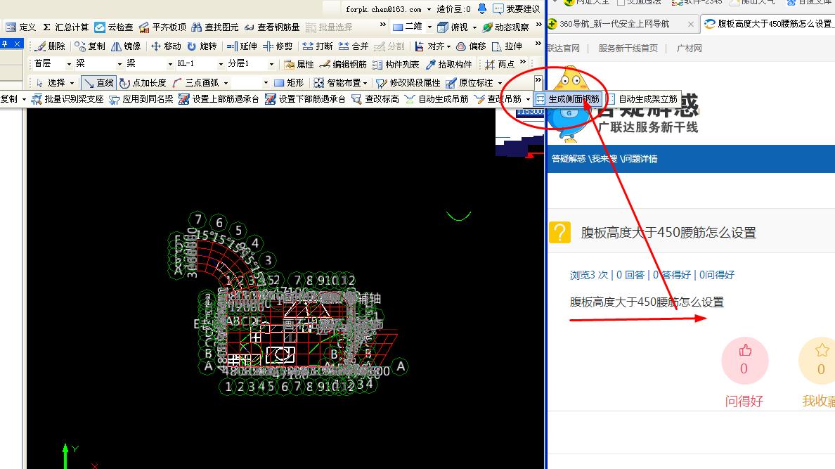Click the 我要建议 suggestion button
Viewport: 835px width, 469px height.
pyautogui.click(x=516, y=9)
